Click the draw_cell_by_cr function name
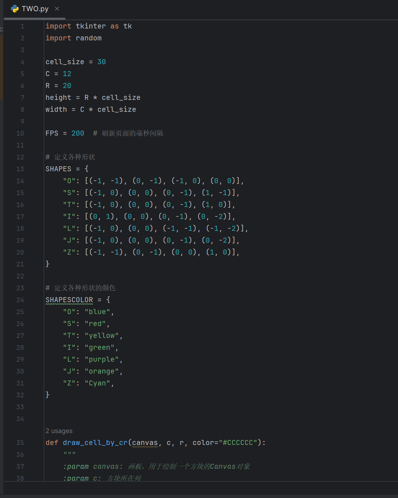Image resolution: width=398 pixels, height=498 pixels. (x=95, y=443)
